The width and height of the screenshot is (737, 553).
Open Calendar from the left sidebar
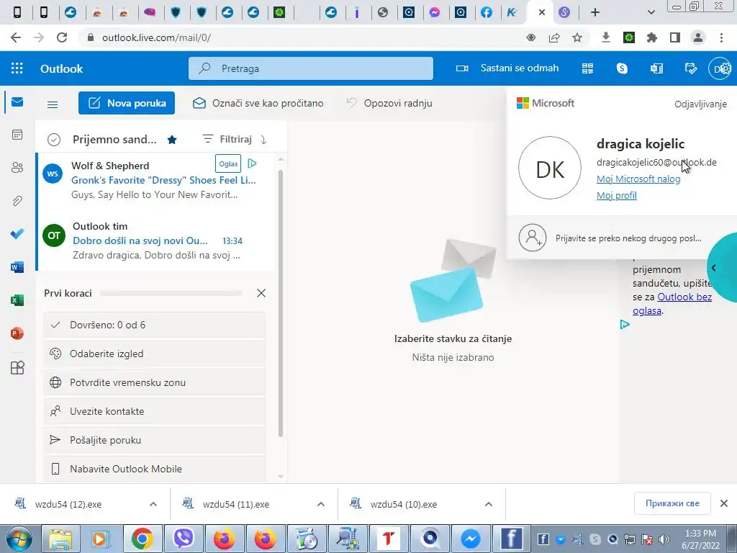[17, 135]
